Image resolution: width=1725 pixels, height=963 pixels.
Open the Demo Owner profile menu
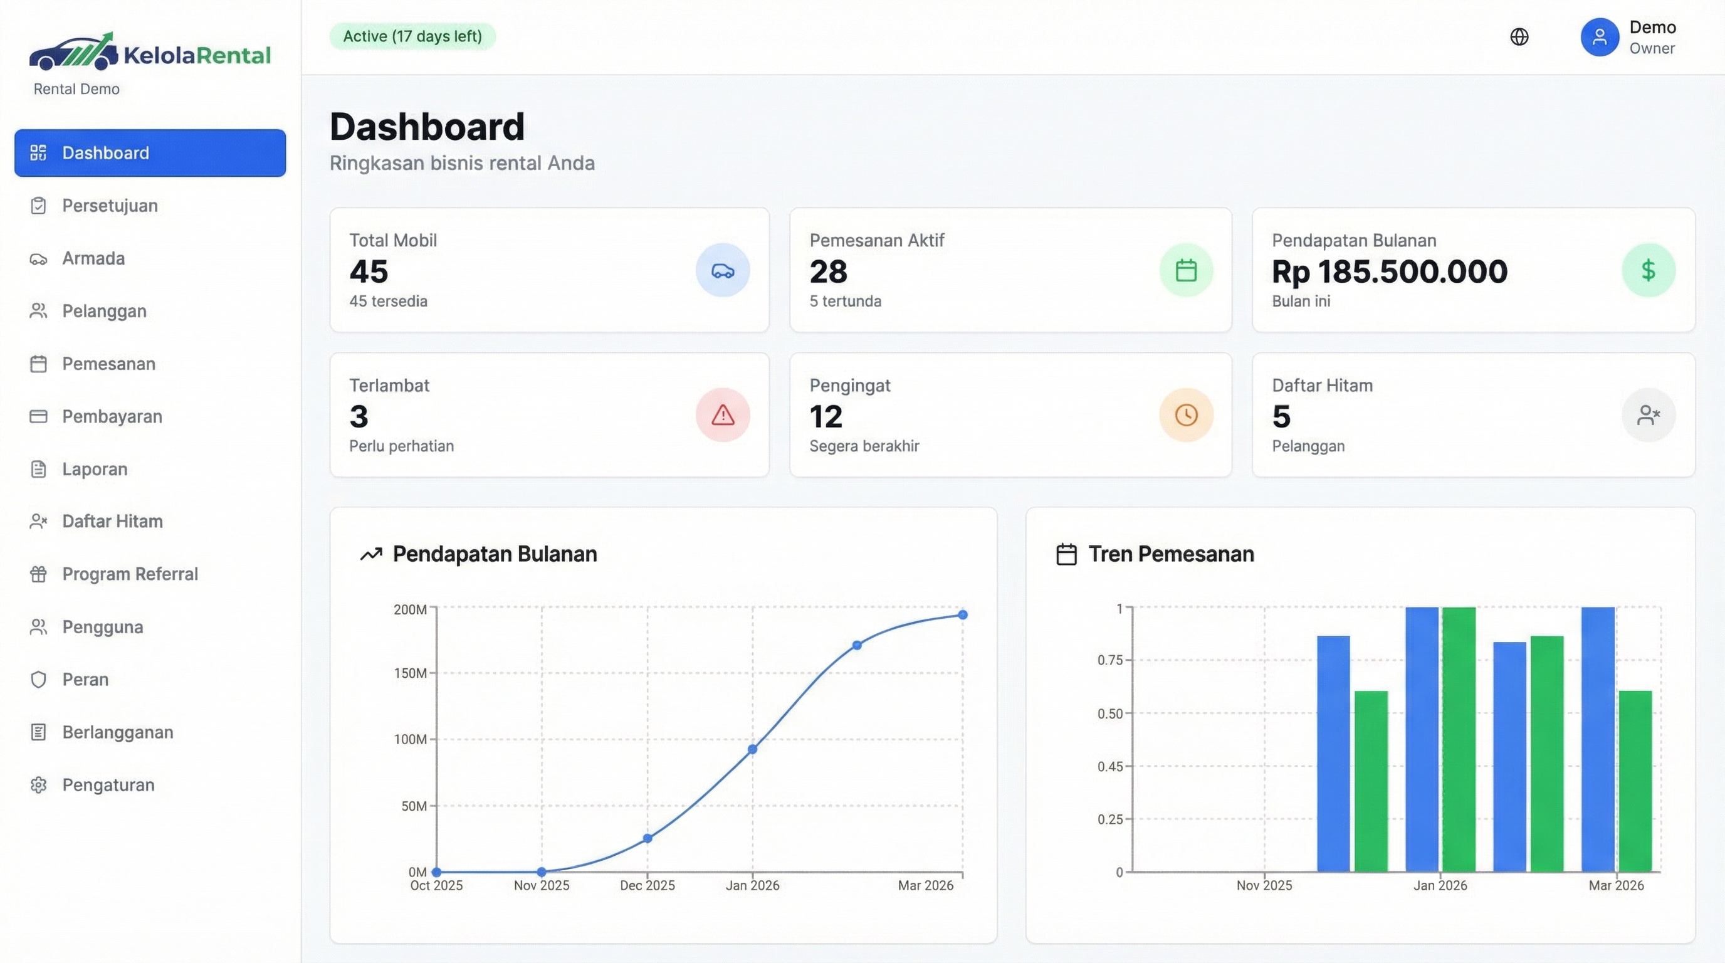(1651, 37)
